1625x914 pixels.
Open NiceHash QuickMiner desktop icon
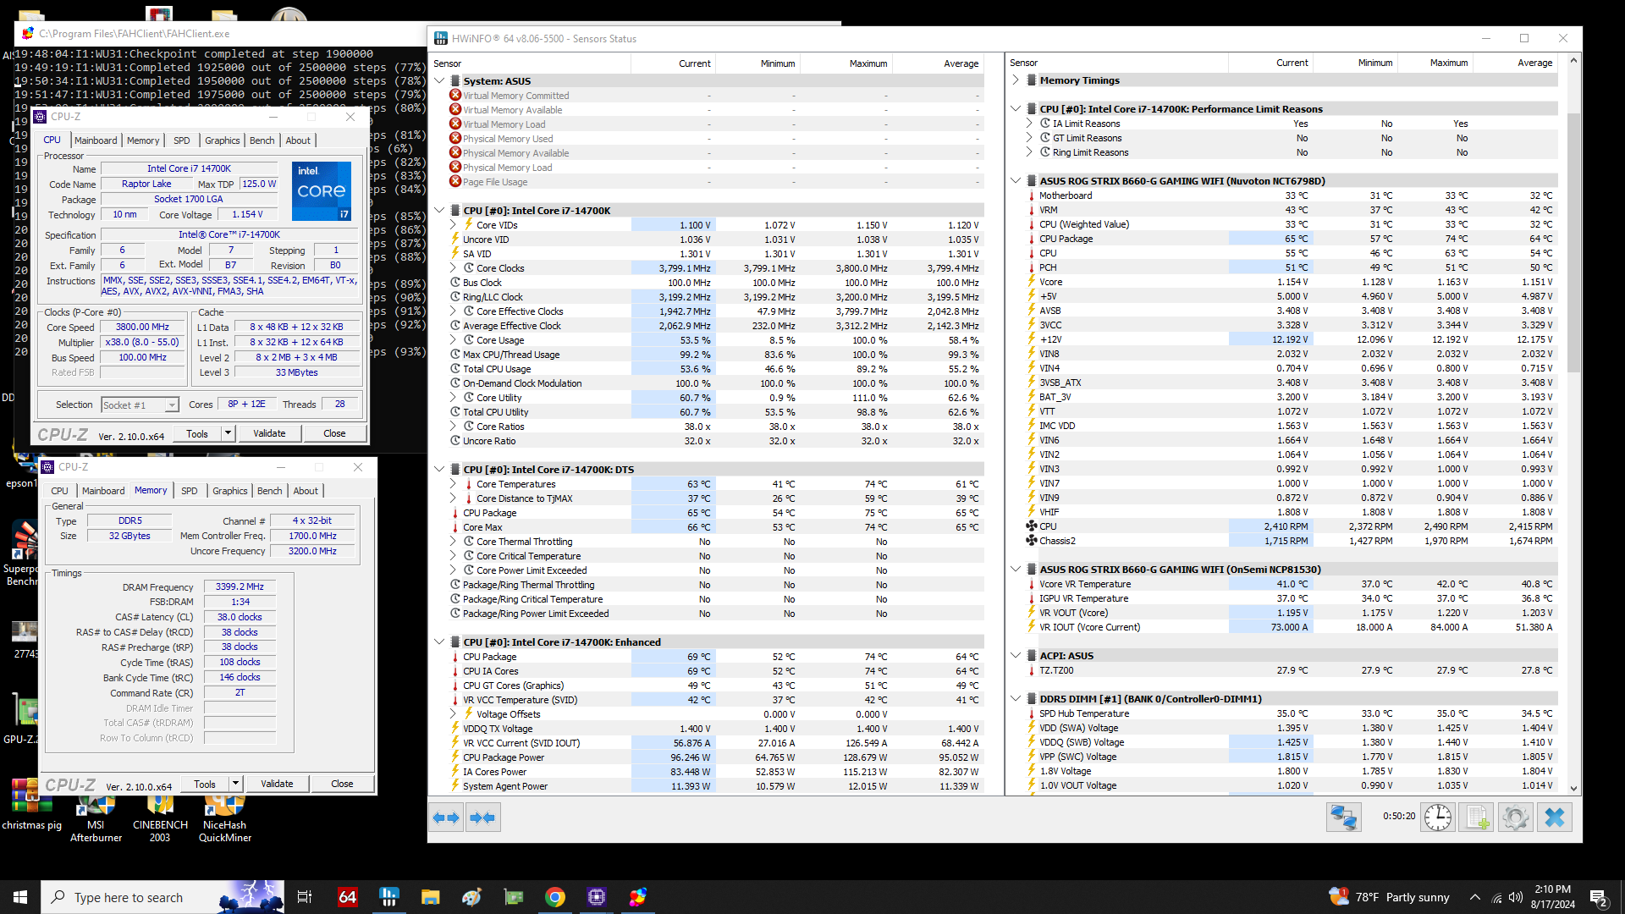224,817
